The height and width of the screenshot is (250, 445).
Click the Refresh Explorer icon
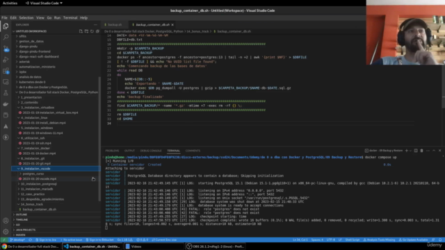click(x=92, y=31)
